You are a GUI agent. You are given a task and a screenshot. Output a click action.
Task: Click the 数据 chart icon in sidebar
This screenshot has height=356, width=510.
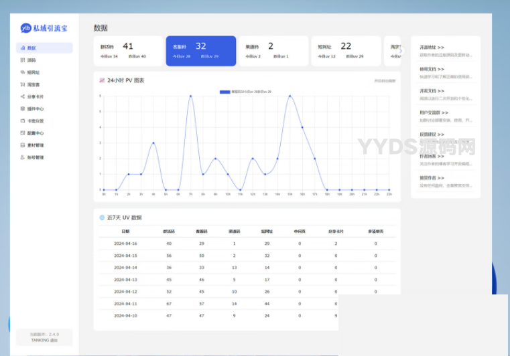pyautogui.click(x=23, y=48)
